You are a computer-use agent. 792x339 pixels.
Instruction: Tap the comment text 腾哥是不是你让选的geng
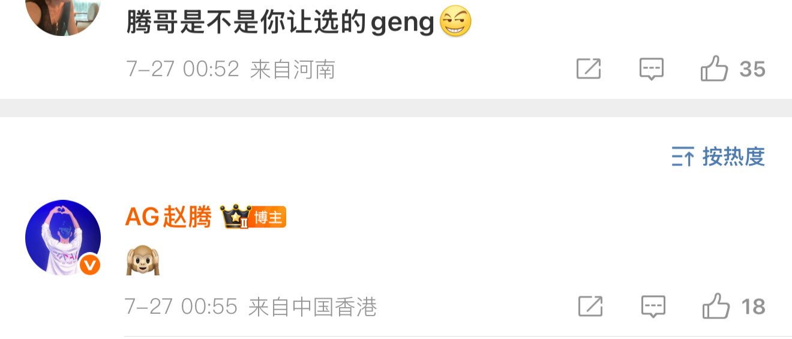click(280, 23)
